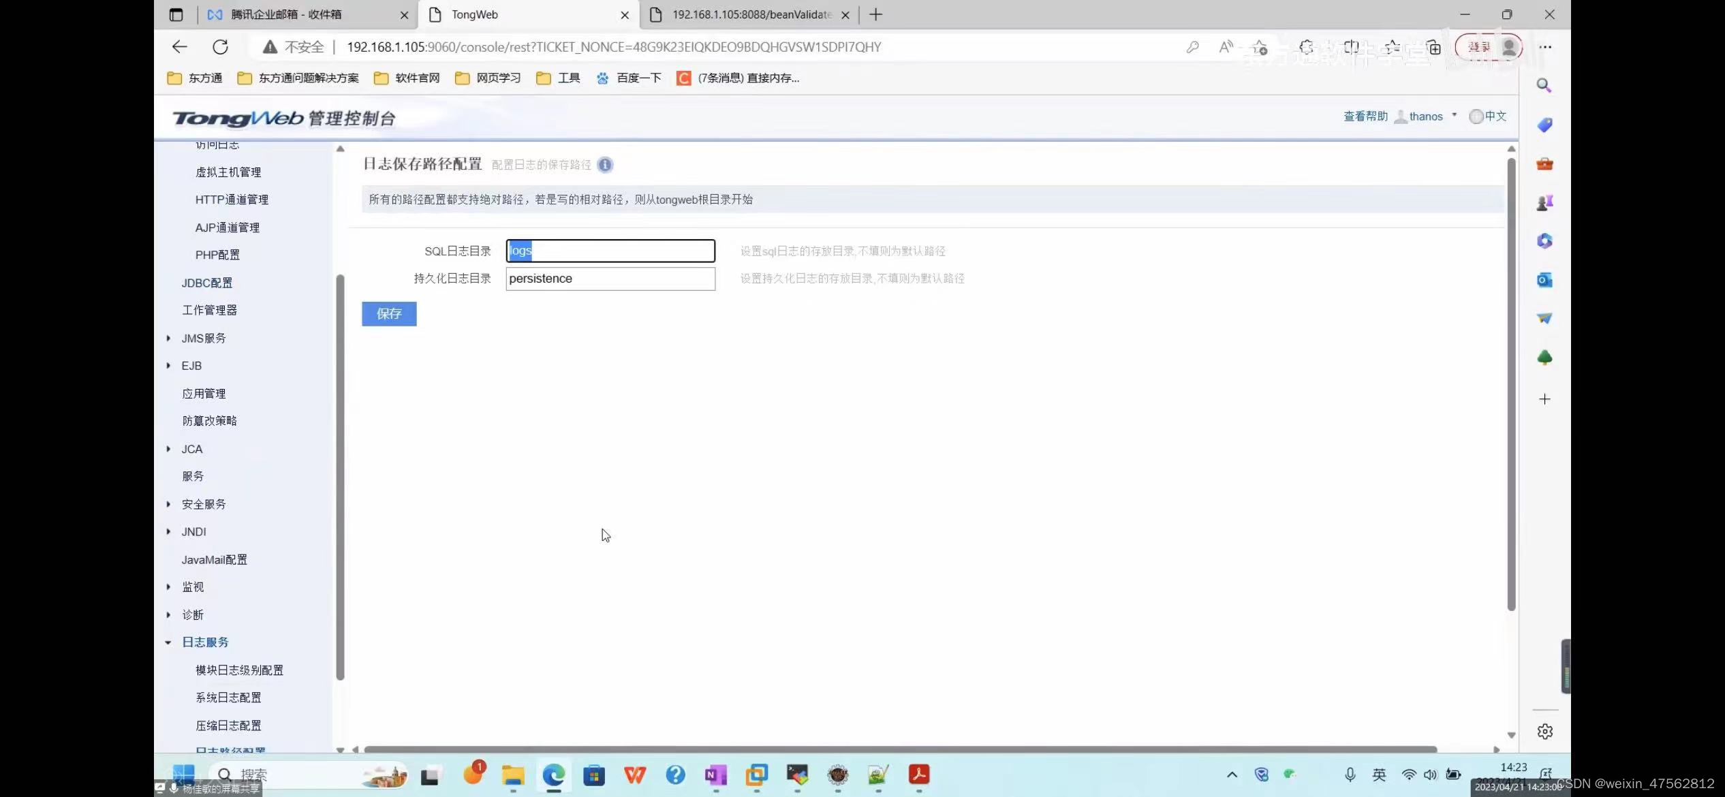The image size is (1725, 797).
Task: Collapse the 日志服务 tree node
Action: pos(168,642)
